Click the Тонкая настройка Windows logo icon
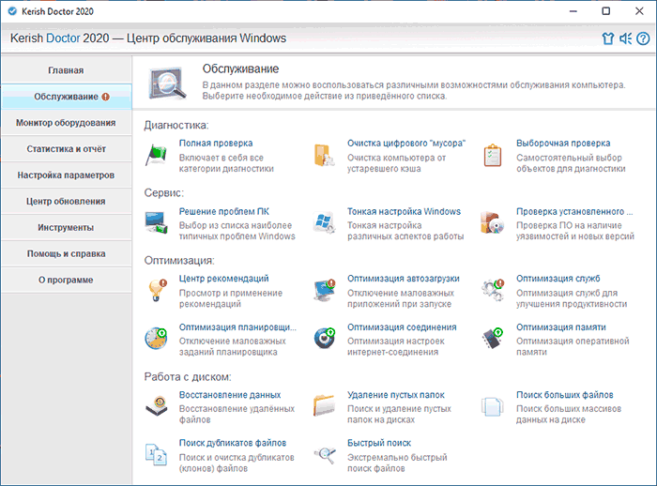This screenshot has width=657, height=486. pos(324,222)
